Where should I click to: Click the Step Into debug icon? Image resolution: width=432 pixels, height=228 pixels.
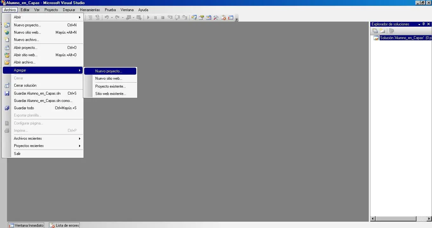[x=170, y=17]
